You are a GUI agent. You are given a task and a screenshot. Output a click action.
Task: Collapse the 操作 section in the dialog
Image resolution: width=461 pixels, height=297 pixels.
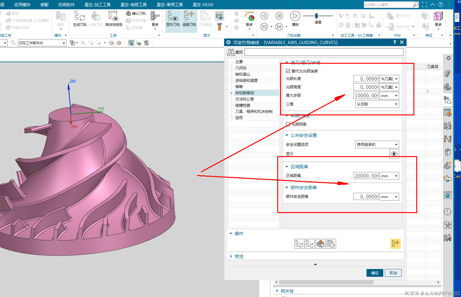(231, 233)
